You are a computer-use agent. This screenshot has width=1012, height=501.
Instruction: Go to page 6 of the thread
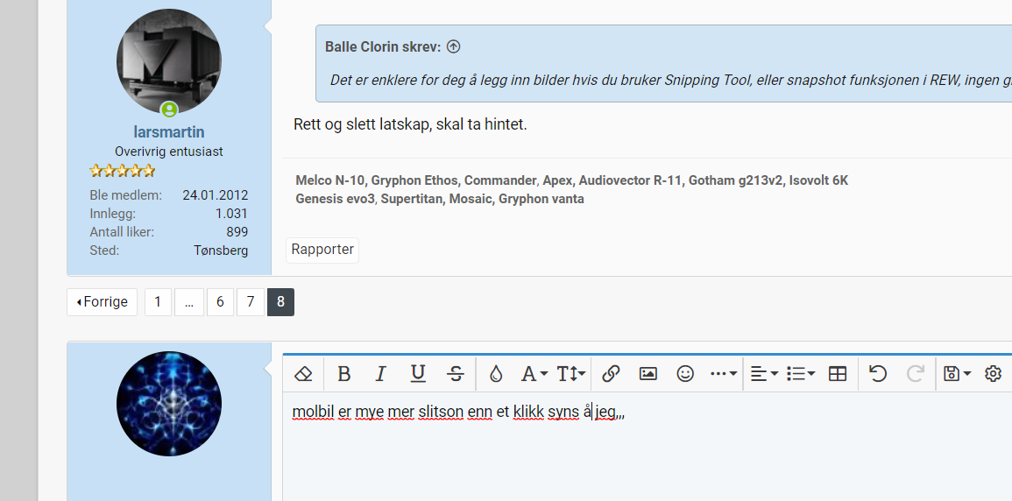pos(220,302)
